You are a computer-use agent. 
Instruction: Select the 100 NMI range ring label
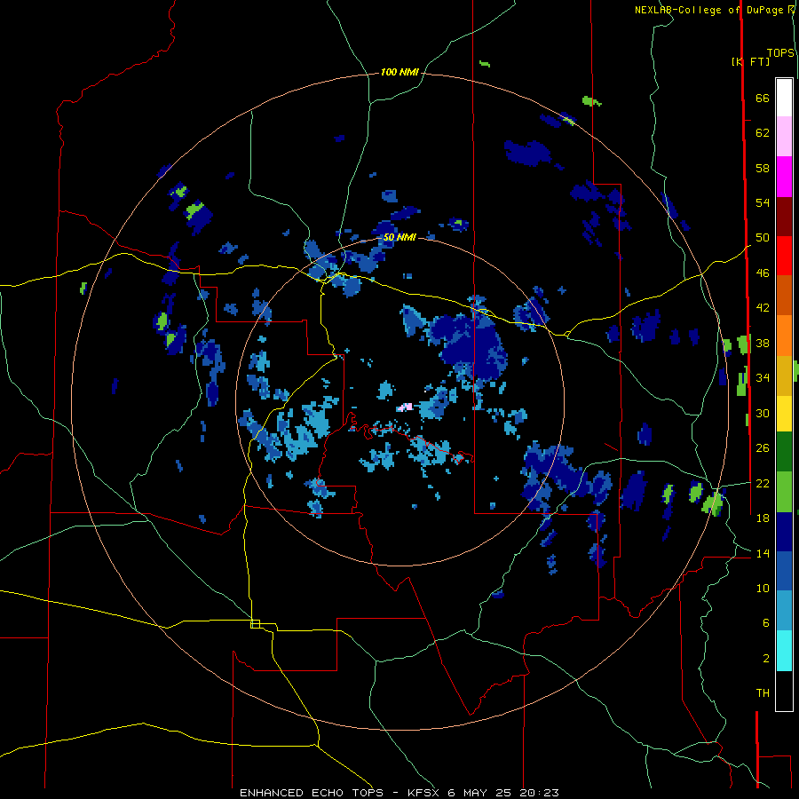pos(399,73)
